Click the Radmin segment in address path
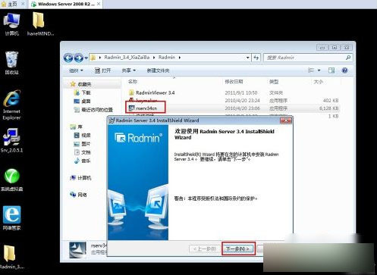Screen dimensions: 377x275 (x=167, y=58)
